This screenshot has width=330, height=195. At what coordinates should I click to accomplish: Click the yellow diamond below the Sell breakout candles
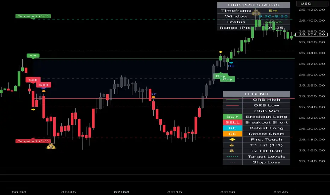tap(33, 110)
